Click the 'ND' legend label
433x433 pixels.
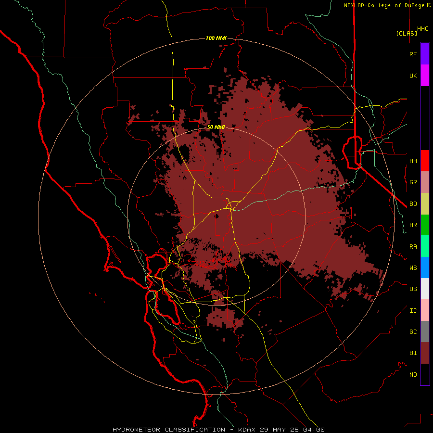click(413, 375)
